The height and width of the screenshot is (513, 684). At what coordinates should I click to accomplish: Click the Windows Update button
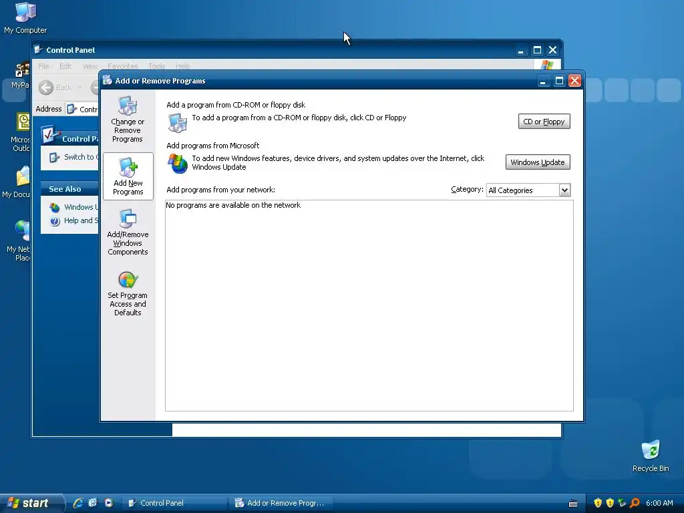pyautogui.click(x=538, y=162)
